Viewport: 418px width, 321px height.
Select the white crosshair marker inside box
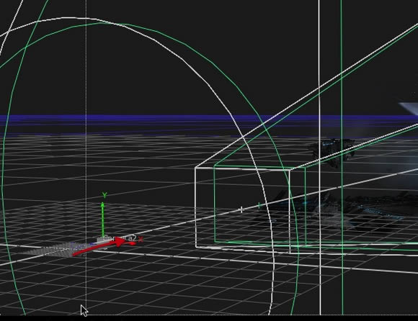coord(241,209)
